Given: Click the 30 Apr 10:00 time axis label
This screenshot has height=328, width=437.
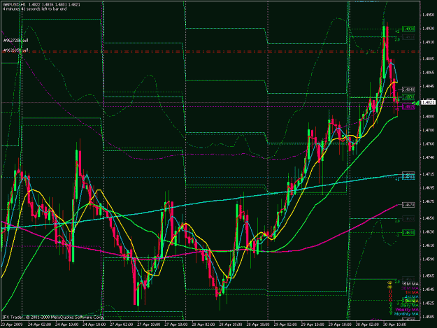Looking at the screenshot, I should click(394, 325).
